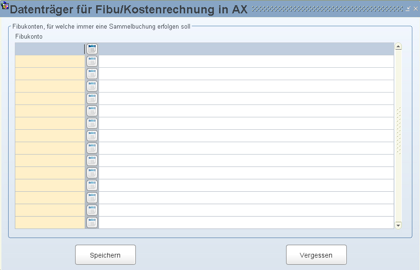The width and height of the screenshot is (420, 270).
Task: Open the lookup icon in the third row
Action: click(x=92, y=74)
